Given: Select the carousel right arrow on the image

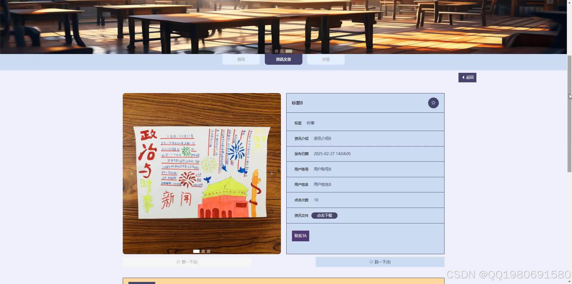Looking at the screenshot, I should pos(271,173).
